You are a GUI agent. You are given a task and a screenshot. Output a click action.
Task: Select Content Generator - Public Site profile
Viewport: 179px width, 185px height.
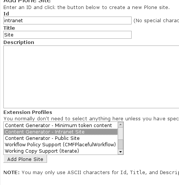click(x=61, y=138)
